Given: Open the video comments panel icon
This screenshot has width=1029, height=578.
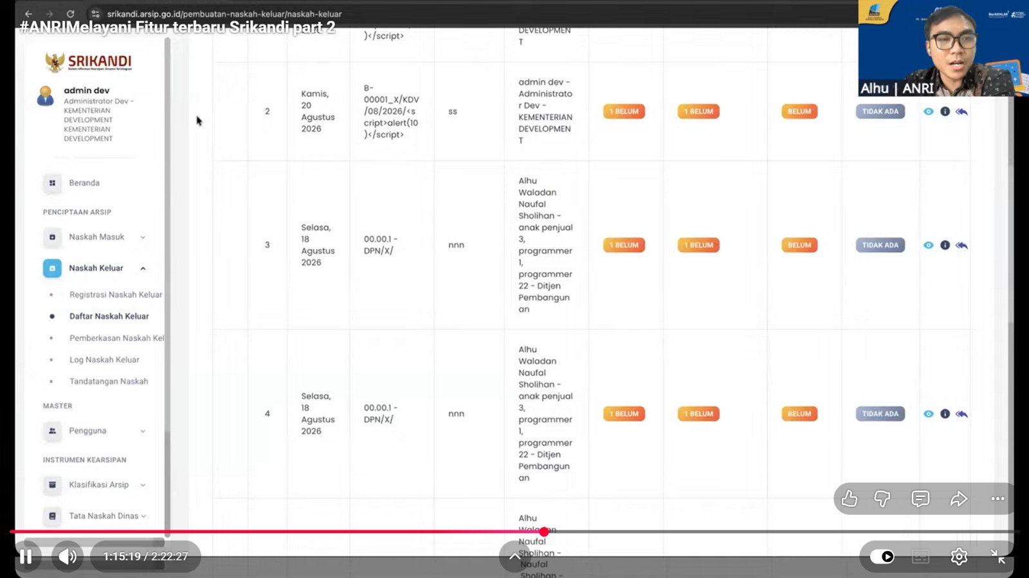Looking at the screenshot, I should [920, 499].
